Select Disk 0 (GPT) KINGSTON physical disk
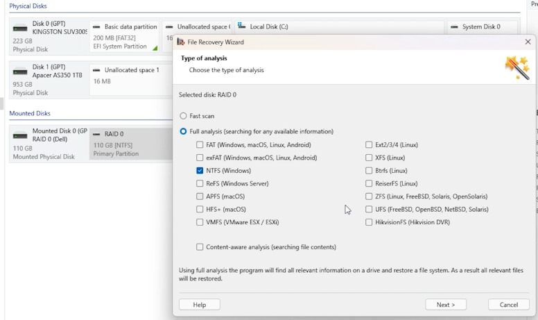The image size is (538, 320). tap(49, 36)
